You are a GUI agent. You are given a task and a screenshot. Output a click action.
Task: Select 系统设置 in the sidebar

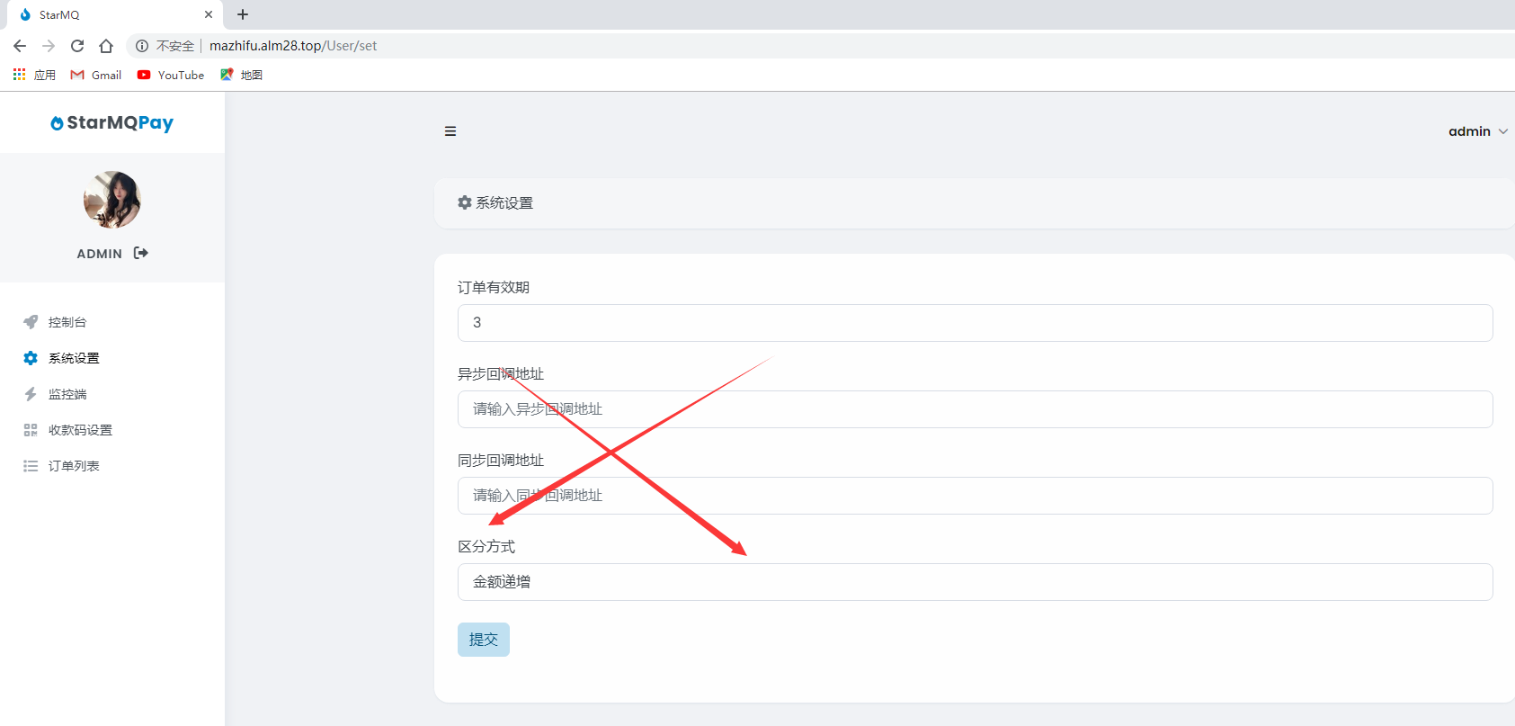coord(73,358)
